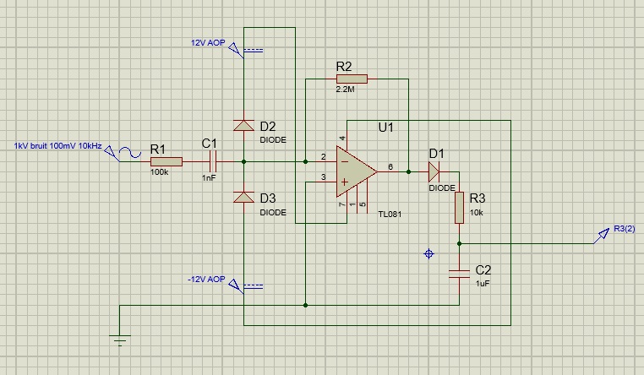Click the 'D3' reference label
This screenshot has height=375, width=644.
(x=268, y=198)
